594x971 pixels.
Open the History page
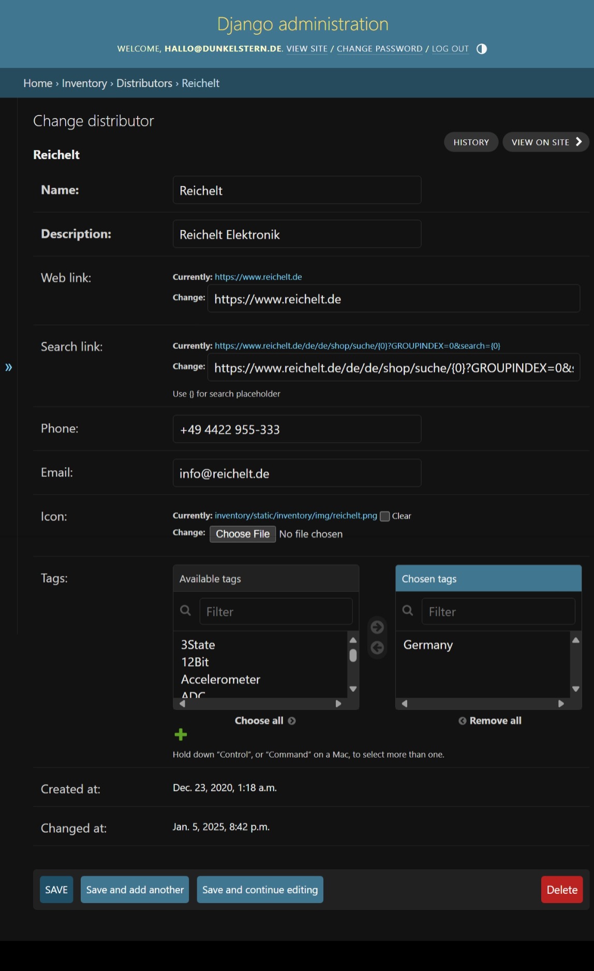coord(471,142)
